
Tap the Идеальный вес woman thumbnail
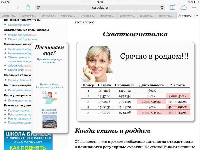pyautogui.click(x=50, y=97)
